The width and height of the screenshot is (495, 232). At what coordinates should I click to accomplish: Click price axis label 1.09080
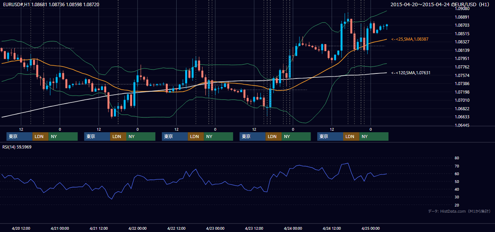coord(462,9)
